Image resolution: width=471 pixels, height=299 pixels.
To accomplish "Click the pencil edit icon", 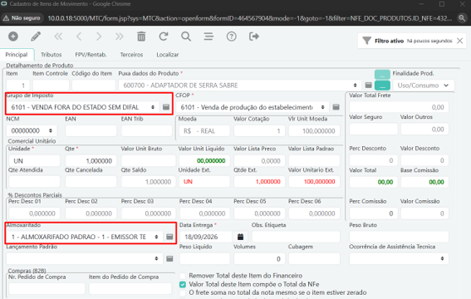I will (36, 37).
